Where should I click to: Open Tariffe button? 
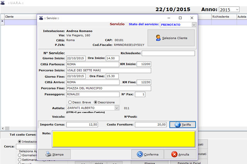coord(183,125)
